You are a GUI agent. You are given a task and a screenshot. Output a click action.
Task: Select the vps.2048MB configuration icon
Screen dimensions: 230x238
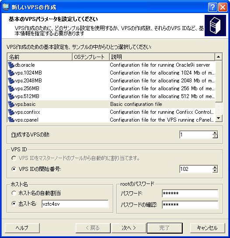11,81
